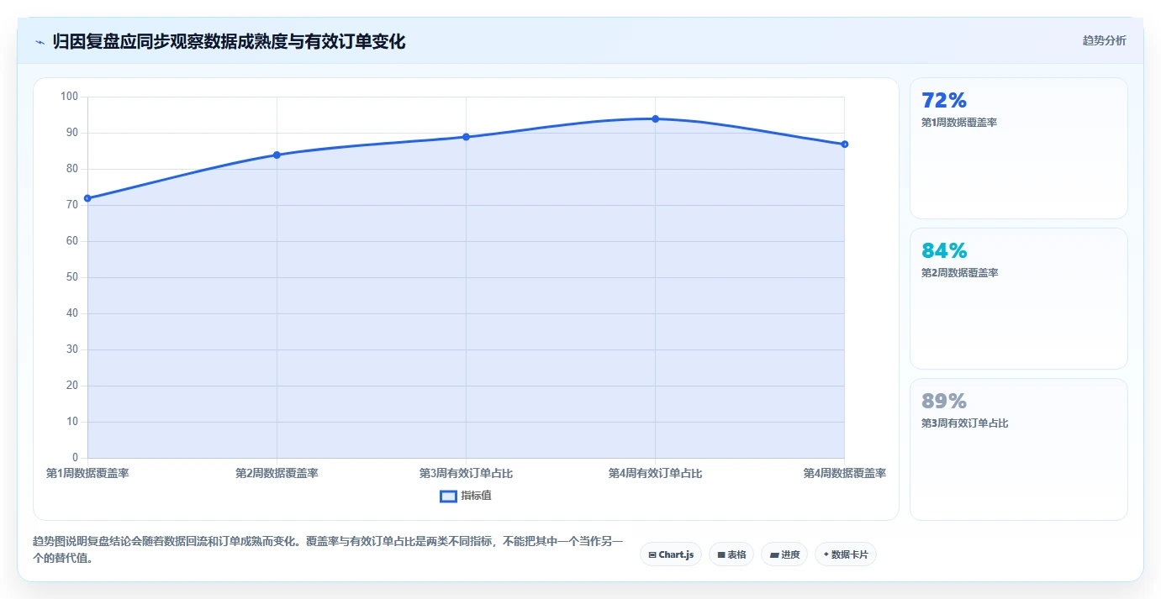The width and height of the screenshot is (1161, 599).
Task: Click the peak data point at 94
Action: 655,118
